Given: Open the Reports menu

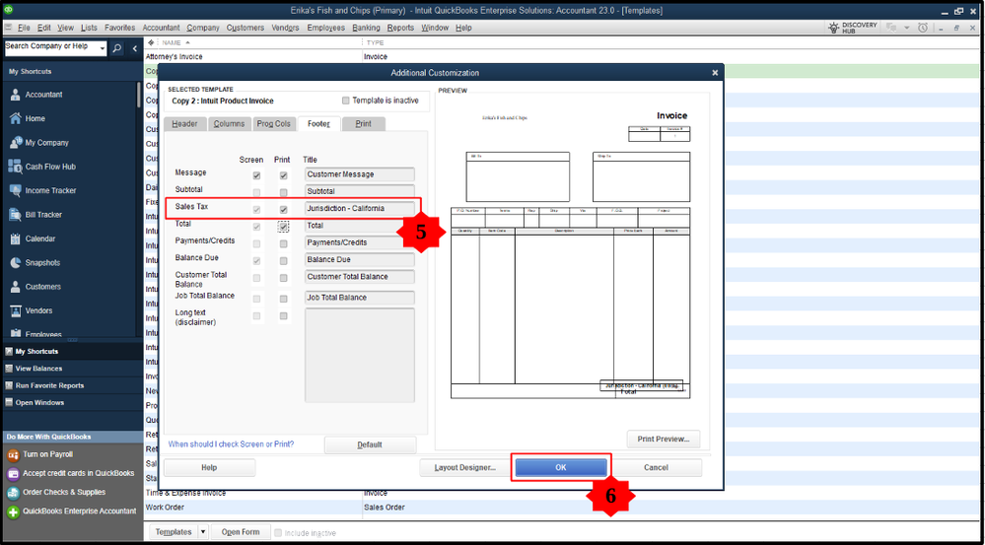Looking at the screenshot, I should coord(400,28).
